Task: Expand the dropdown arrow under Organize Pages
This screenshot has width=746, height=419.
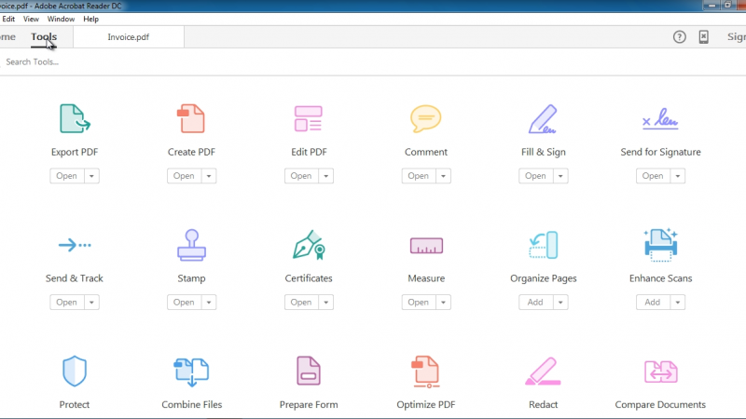Action: (560, 303)
